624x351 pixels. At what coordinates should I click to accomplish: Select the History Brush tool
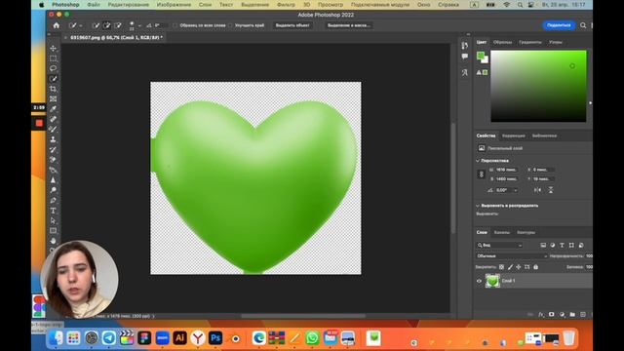[53, 149]
